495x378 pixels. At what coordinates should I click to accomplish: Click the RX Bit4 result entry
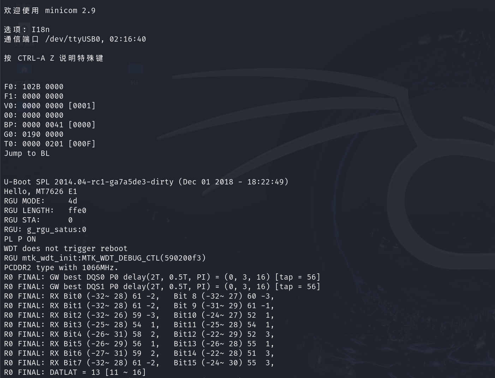[105, 334]
